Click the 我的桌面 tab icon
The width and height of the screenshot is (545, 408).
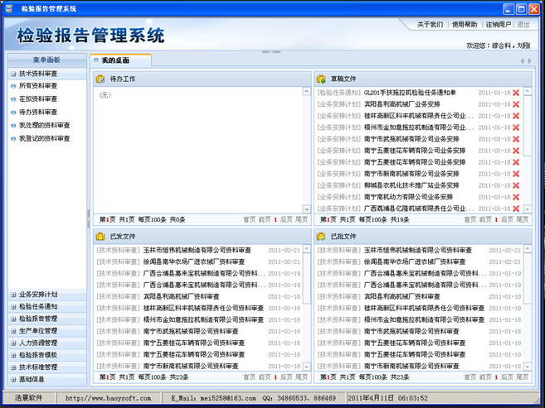pos(96,60)
